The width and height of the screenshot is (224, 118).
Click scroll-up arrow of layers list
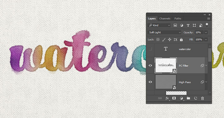210,46
